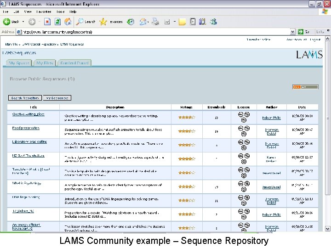Screen dimensions: 331x248
Task: Click the Forward arrow button
Action: pos(32,22)
